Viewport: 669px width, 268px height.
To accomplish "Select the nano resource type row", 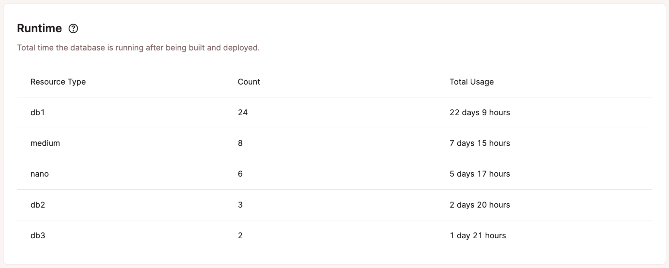I will click(x=40, y=174).
